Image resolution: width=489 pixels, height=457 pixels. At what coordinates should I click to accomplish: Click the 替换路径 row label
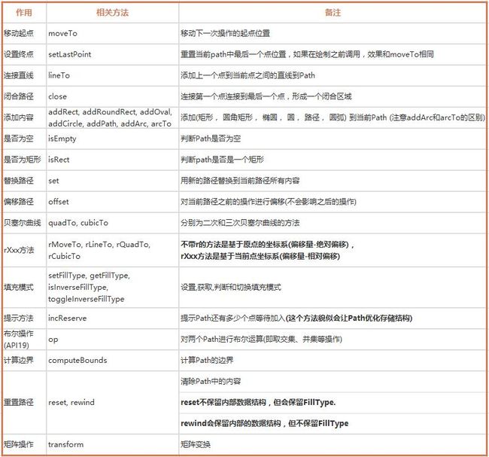19,181
